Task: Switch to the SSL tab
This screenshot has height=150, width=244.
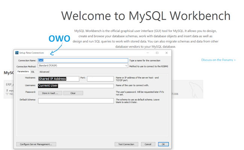Action: (x=33, y=72)
